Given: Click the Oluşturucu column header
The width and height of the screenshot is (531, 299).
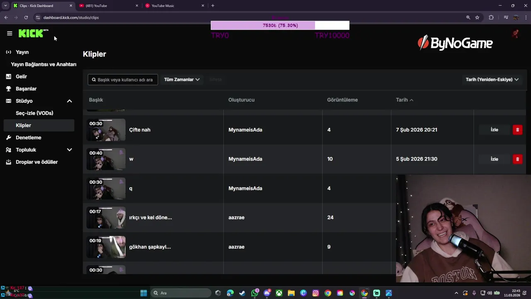Looking at the screenshot, I should (241, 100).
